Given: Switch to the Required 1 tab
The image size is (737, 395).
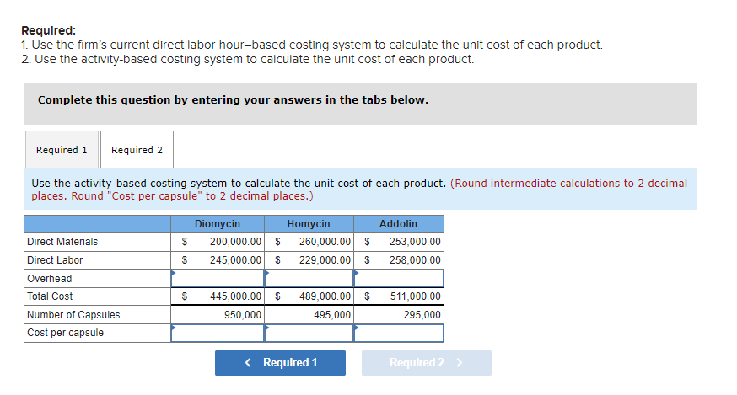Looking at the screenshot, I should (x=62, y=149).
